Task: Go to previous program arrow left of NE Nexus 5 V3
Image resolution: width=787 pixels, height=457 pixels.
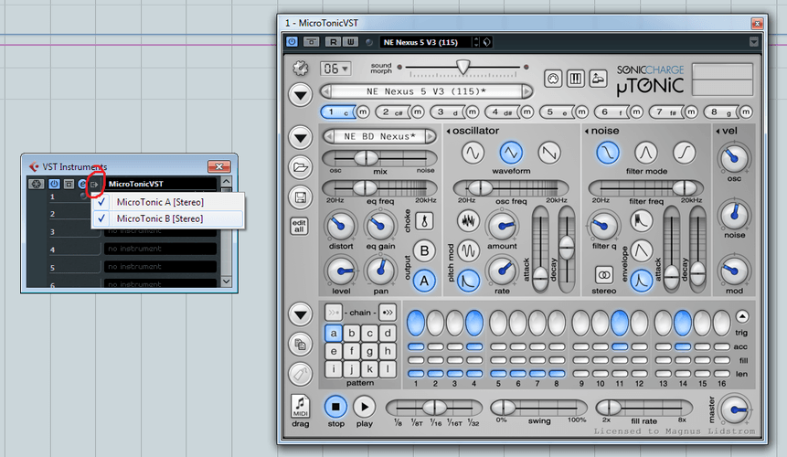Action: pos(326,91)
